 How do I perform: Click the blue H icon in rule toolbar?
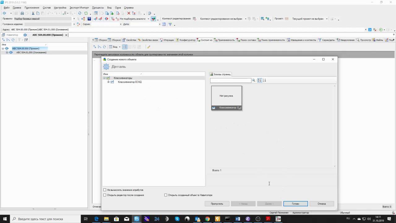89,19
